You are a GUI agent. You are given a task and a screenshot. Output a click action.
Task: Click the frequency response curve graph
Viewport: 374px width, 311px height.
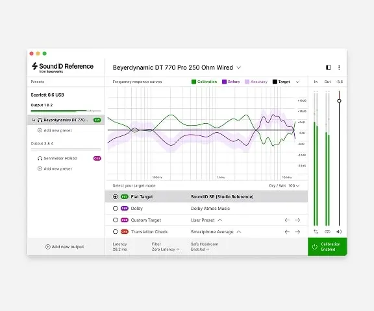click(201, 133)
